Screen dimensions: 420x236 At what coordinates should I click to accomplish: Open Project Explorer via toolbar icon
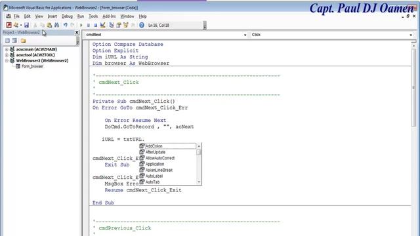(x=112, y=25)
